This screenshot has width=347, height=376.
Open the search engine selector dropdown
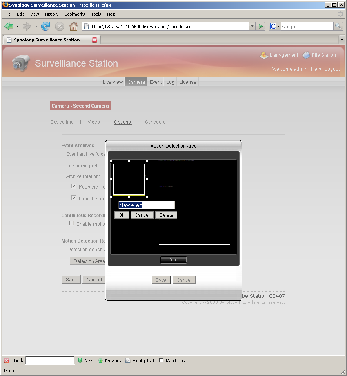coord(278,26)
